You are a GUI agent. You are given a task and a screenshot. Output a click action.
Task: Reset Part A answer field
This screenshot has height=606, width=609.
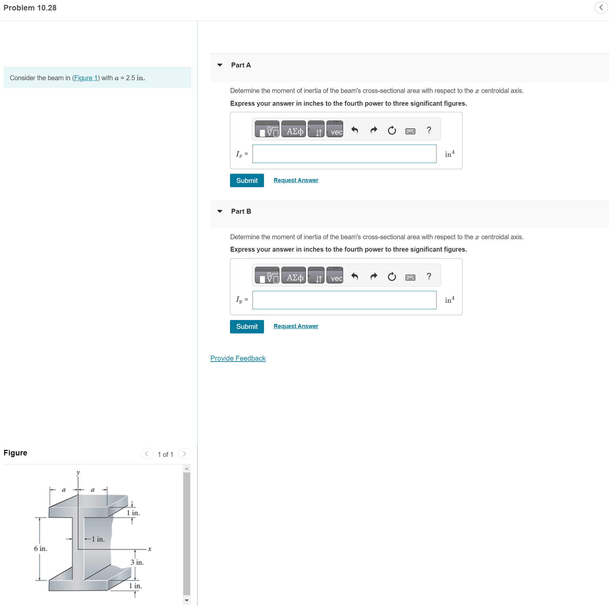392,131
